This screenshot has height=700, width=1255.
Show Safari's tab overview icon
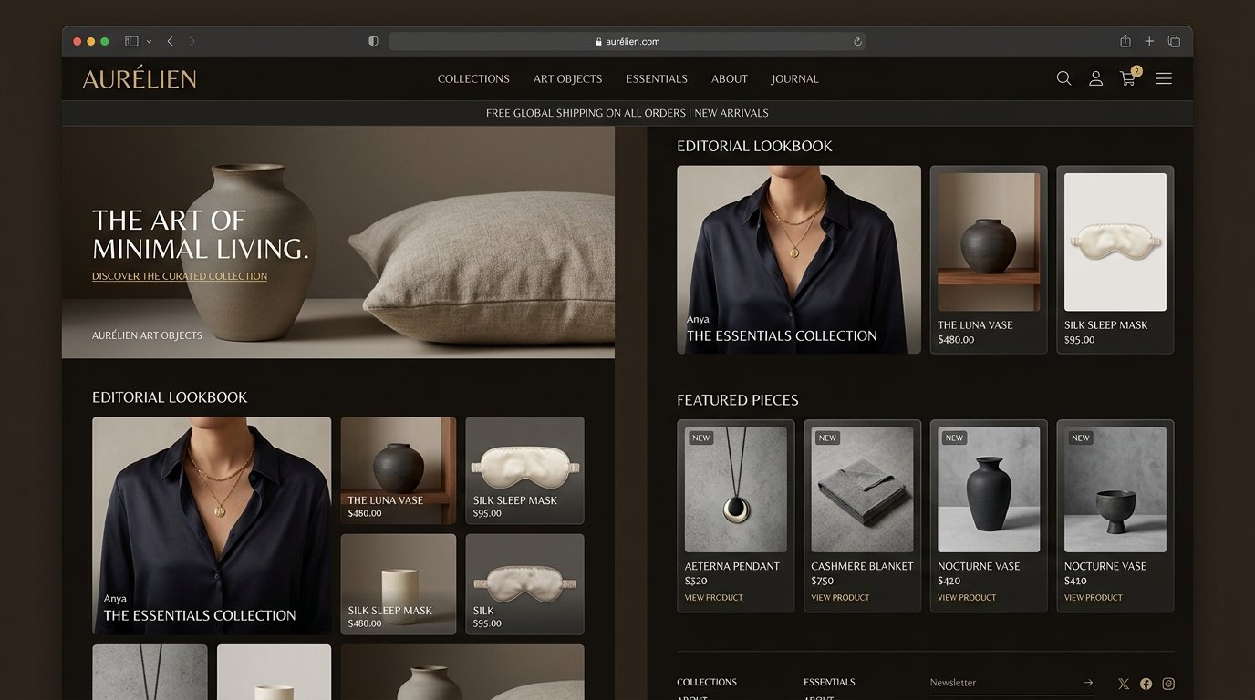pos(1174,41)
